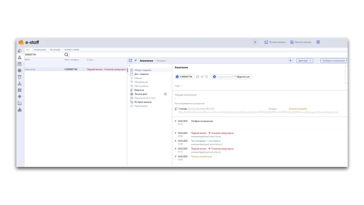This screenshot has height=205, width=364.
Task: Open the bar chart reports sidebar icon
Action: (x=19, y=110)
